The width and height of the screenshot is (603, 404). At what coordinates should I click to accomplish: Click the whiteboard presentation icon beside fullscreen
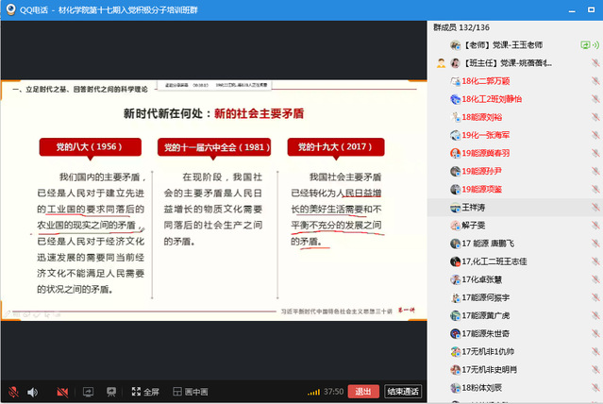point(111,391)
